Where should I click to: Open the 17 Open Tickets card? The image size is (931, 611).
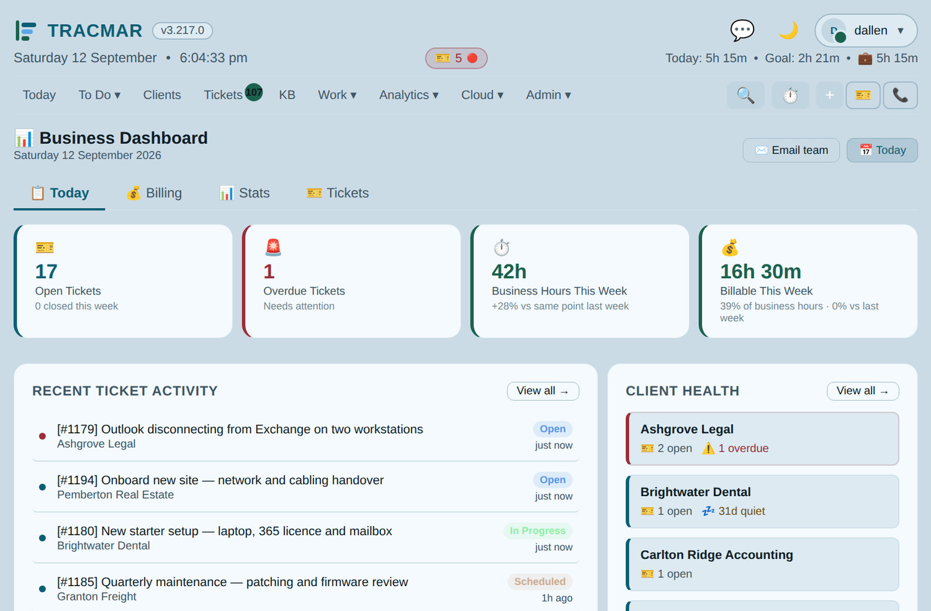[x=123, y=281]
